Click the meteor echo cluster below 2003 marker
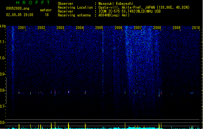The width and height of the screenshot is (203, 129). click(69, 92)
